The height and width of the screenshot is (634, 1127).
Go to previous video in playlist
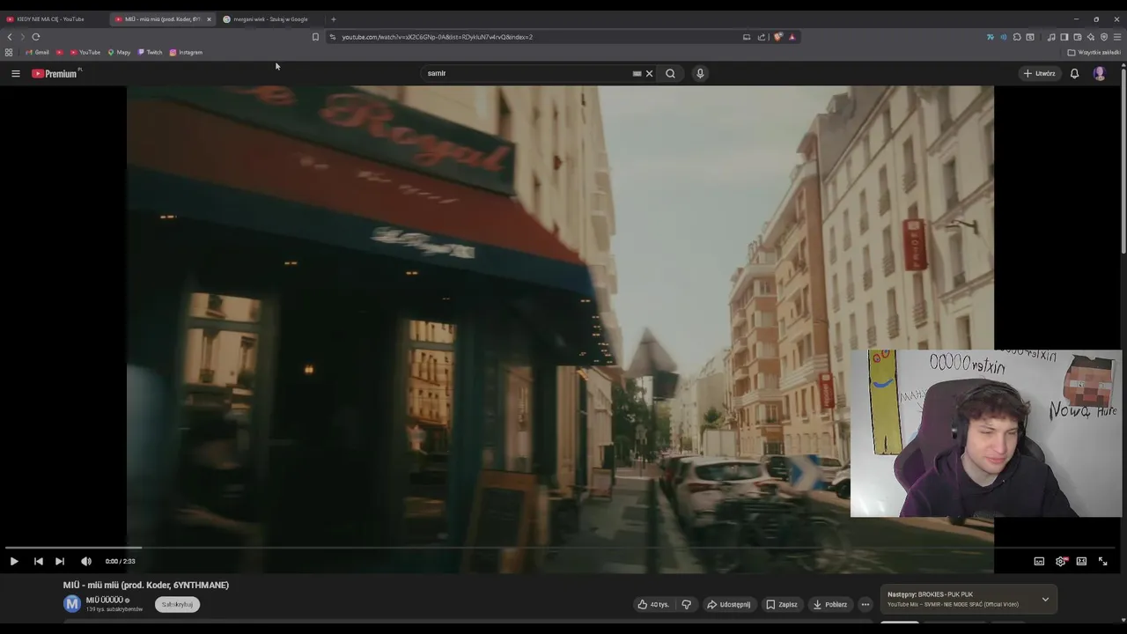pos(38,561)
